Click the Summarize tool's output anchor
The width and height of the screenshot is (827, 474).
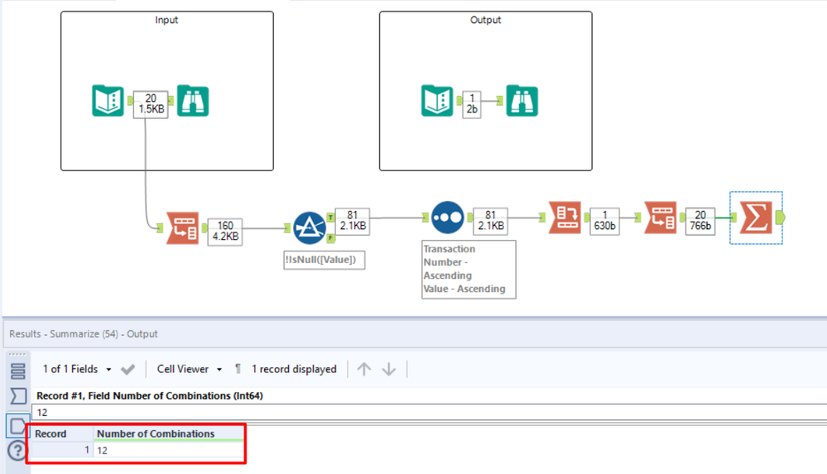pos(781,218)
